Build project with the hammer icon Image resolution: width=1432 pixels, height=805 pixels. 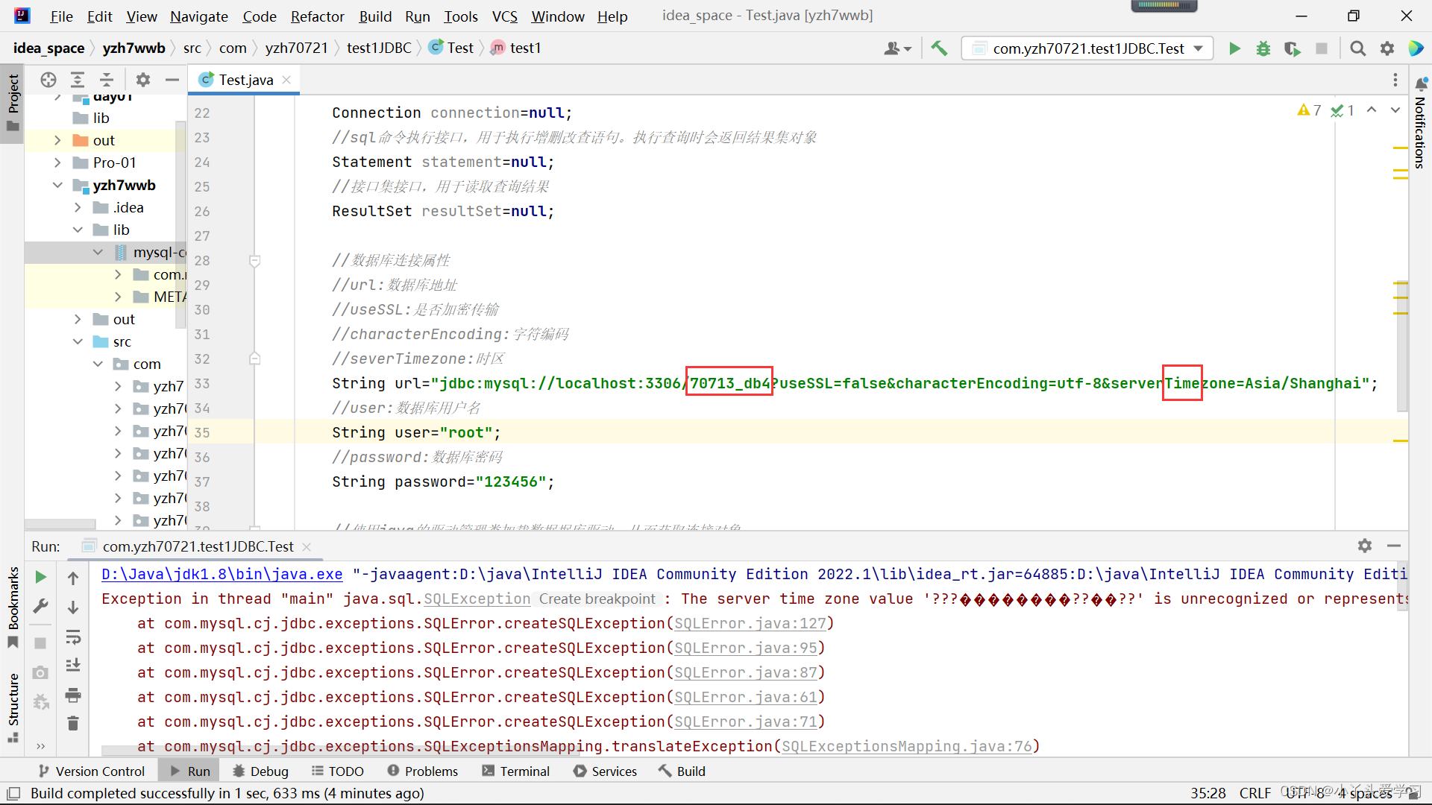click(x=939, y=48)
